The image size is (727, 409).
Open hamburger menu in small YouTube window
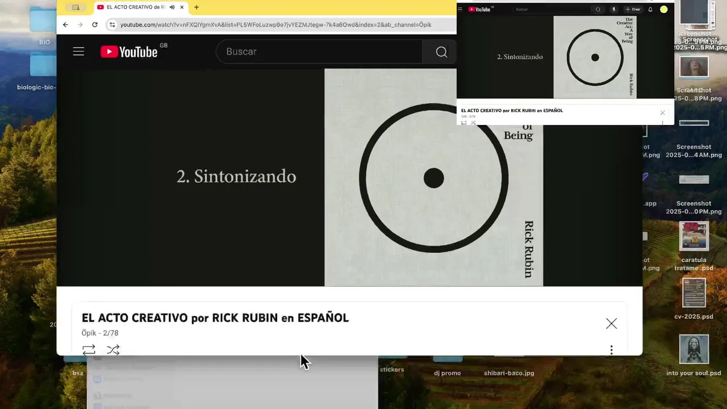click(460, 9)
